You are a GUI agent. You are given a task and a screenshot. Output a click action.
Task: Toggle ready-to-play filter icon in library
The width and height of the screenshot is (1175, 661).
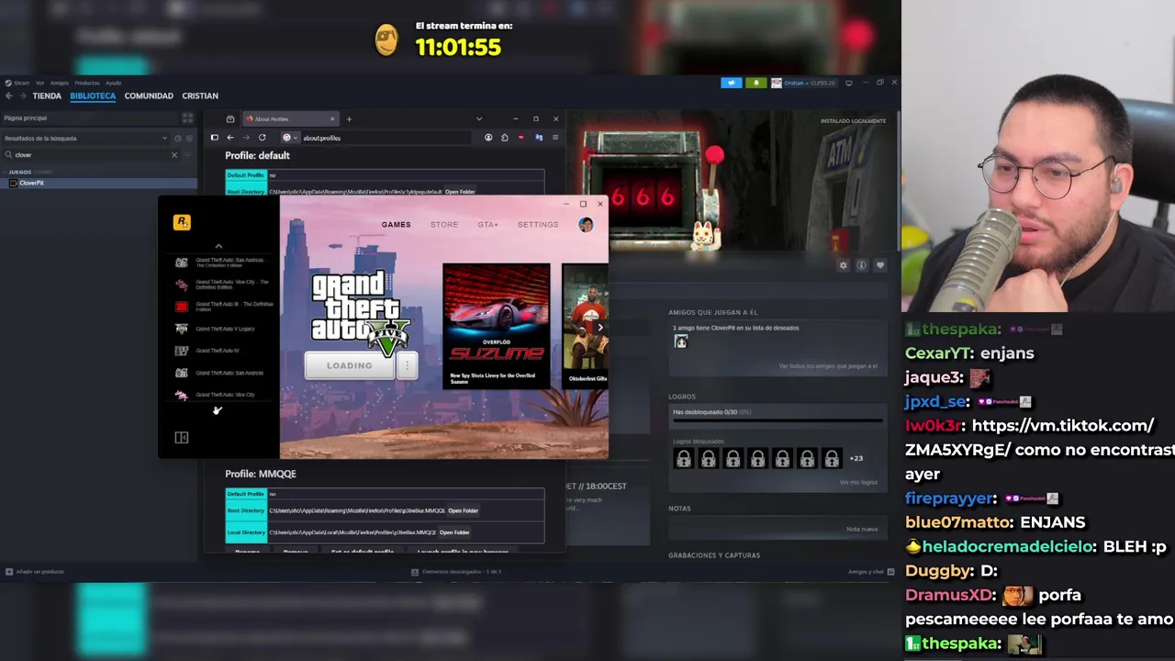(x=189, y=139)
